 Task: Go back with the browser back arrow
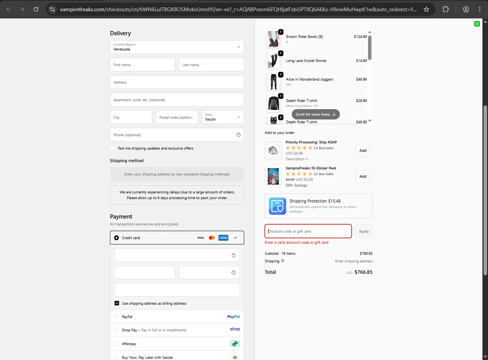coord(9,9)
